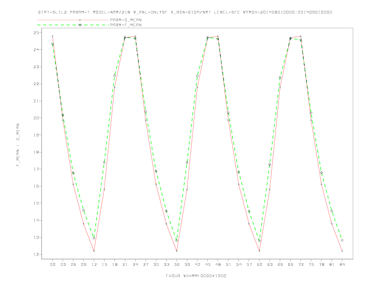Screen dimensions: 373x288
Task: Click x-axis forecast hour label 30
Action: tap(156, 264)
